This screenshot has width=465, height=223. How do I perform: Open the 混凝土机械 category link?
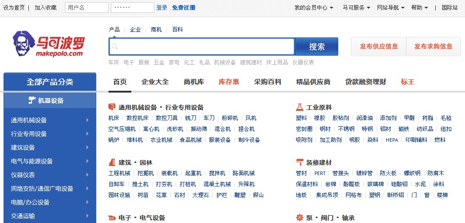click(x=217, y=184)
